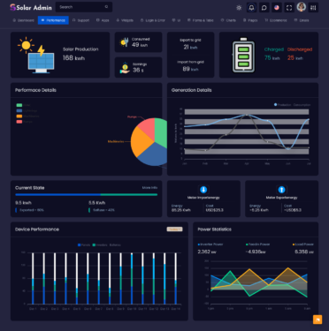Click the battery charge icon
Image resolution: width=329 pixels, height=331 pixels.
point(243,55)
